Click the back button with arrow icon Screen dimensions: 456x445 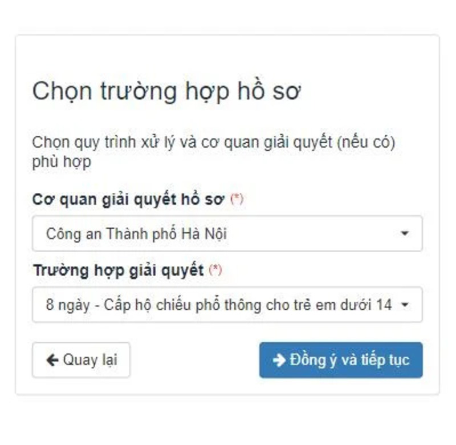click(x=81, y=359)
